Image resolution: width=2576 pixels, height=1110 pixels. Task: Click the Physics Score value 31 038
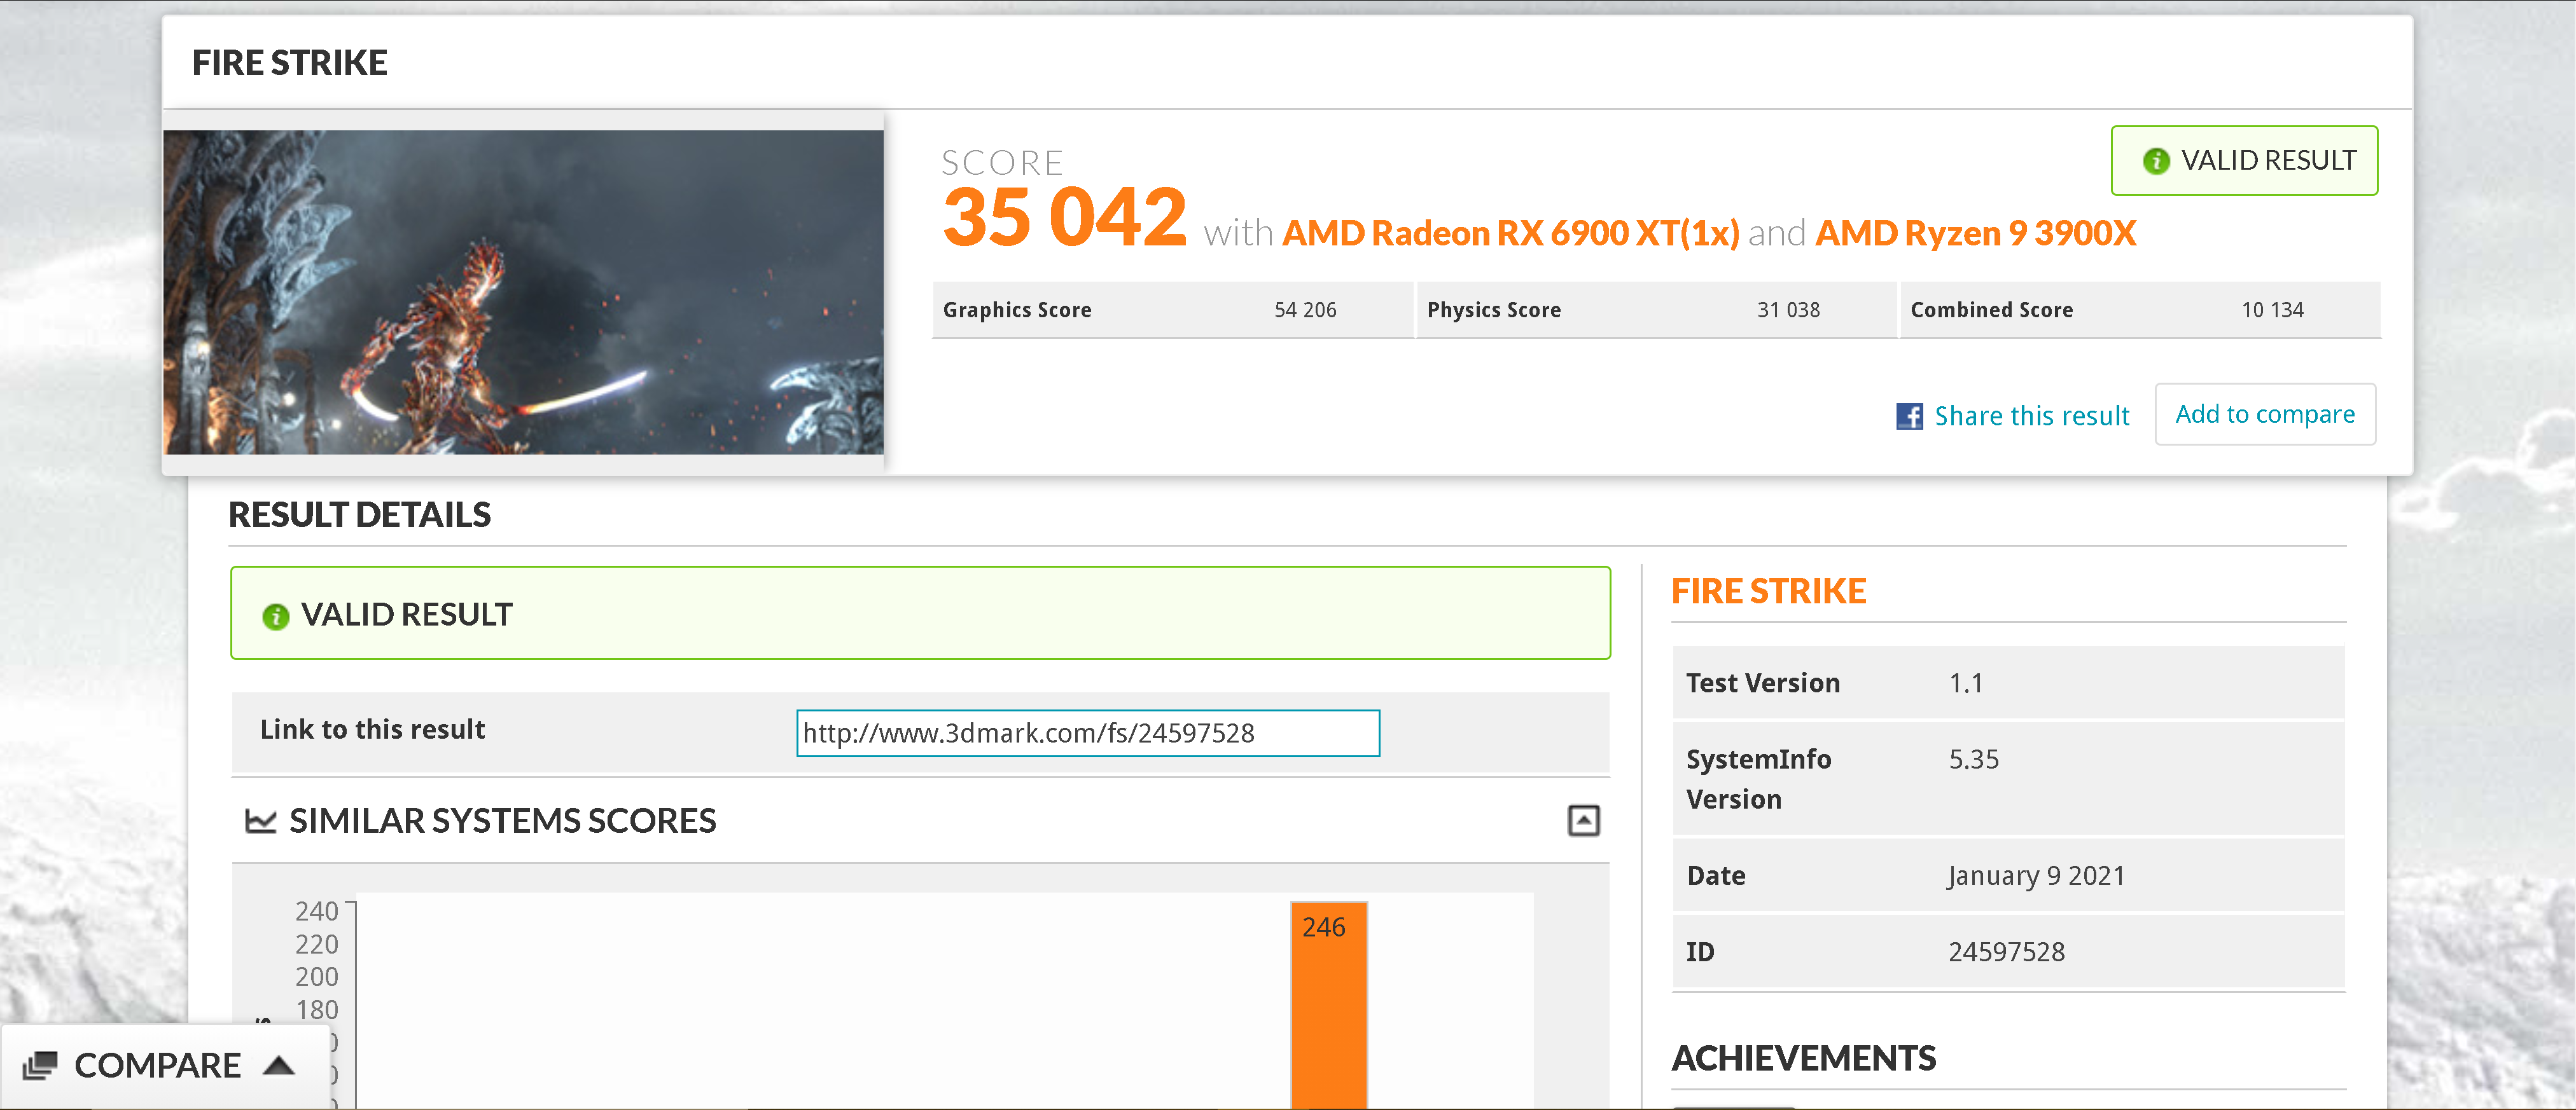1788,311
